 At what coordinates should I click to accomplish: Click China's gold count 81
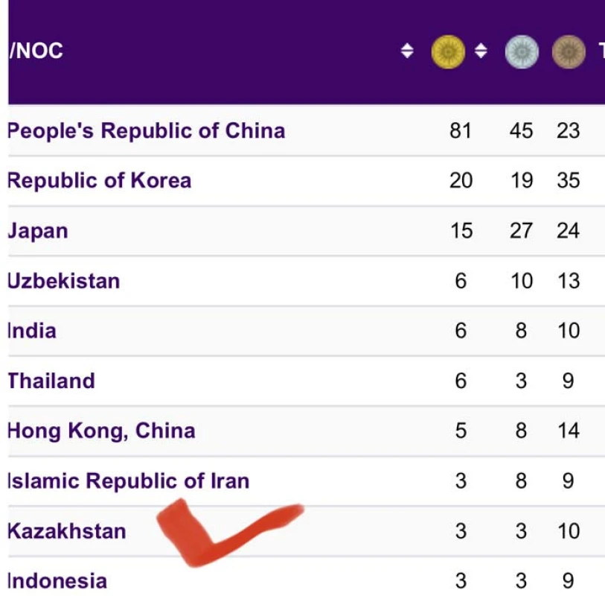pos(461,131)
